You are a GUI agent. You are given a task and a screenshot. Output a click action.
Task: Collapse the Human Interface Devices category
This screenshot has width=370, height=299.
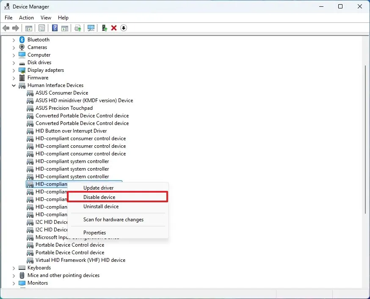14,85
